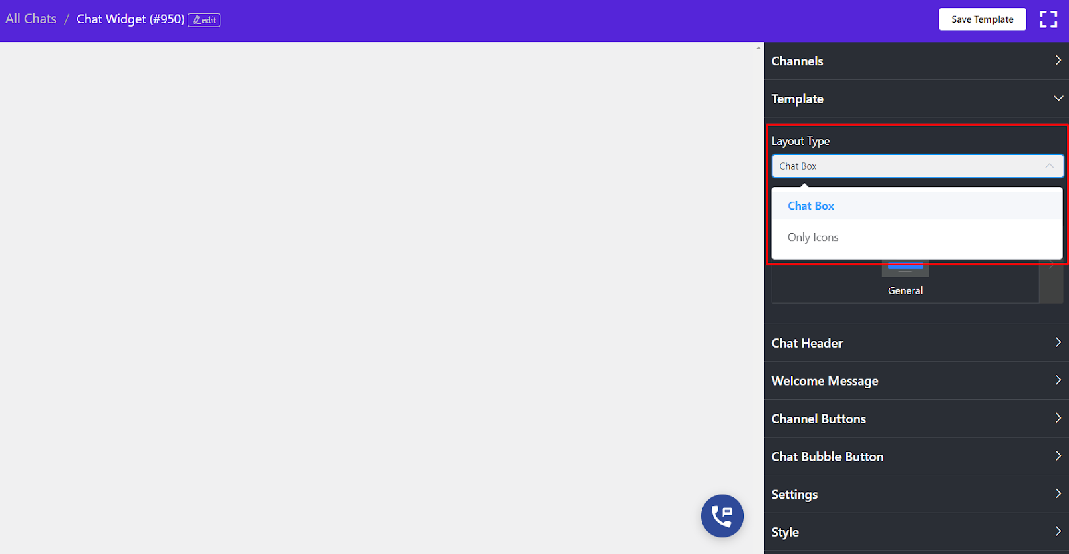The width and height of the screenshot is (1069, 554).
Task: Choose Only Icons from the layout list
Action: [917, 237]
